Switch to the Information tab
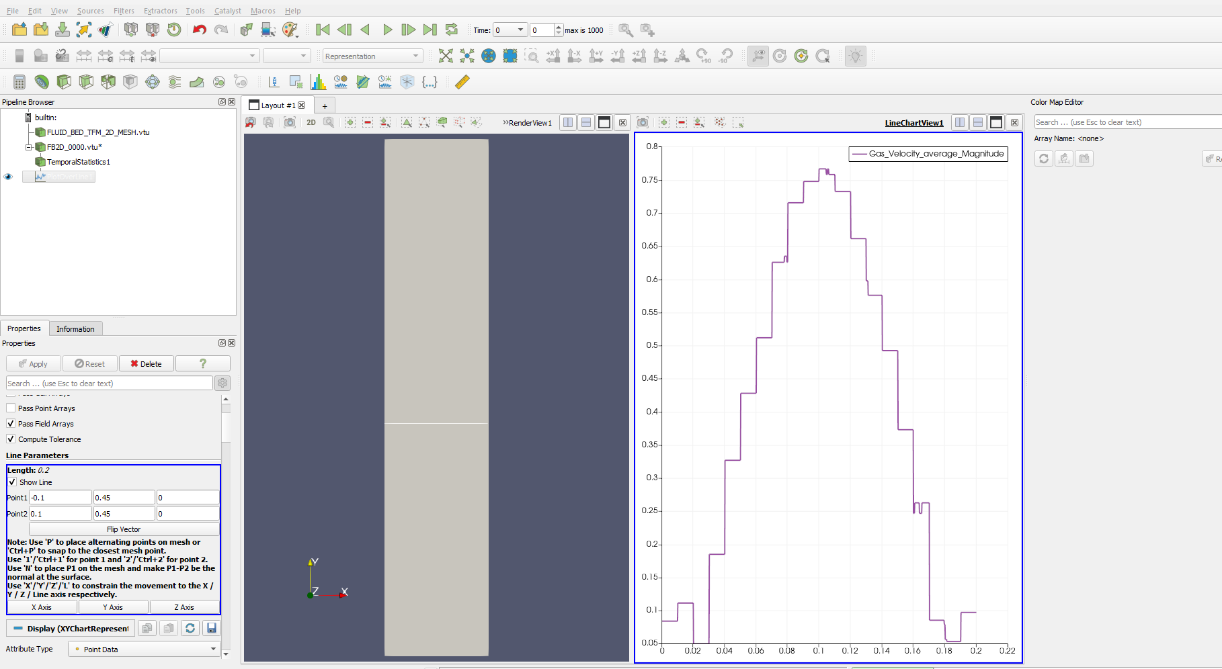Image resolution: width=1222 pixels, height=669 pixels. click(x=75, y=328)
